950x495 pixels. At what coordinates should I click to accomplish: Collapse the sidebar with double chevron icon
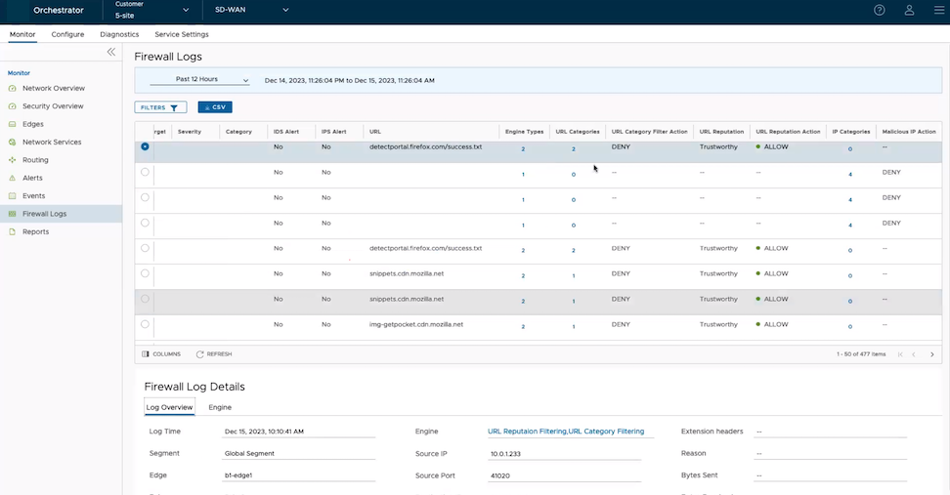111,52
